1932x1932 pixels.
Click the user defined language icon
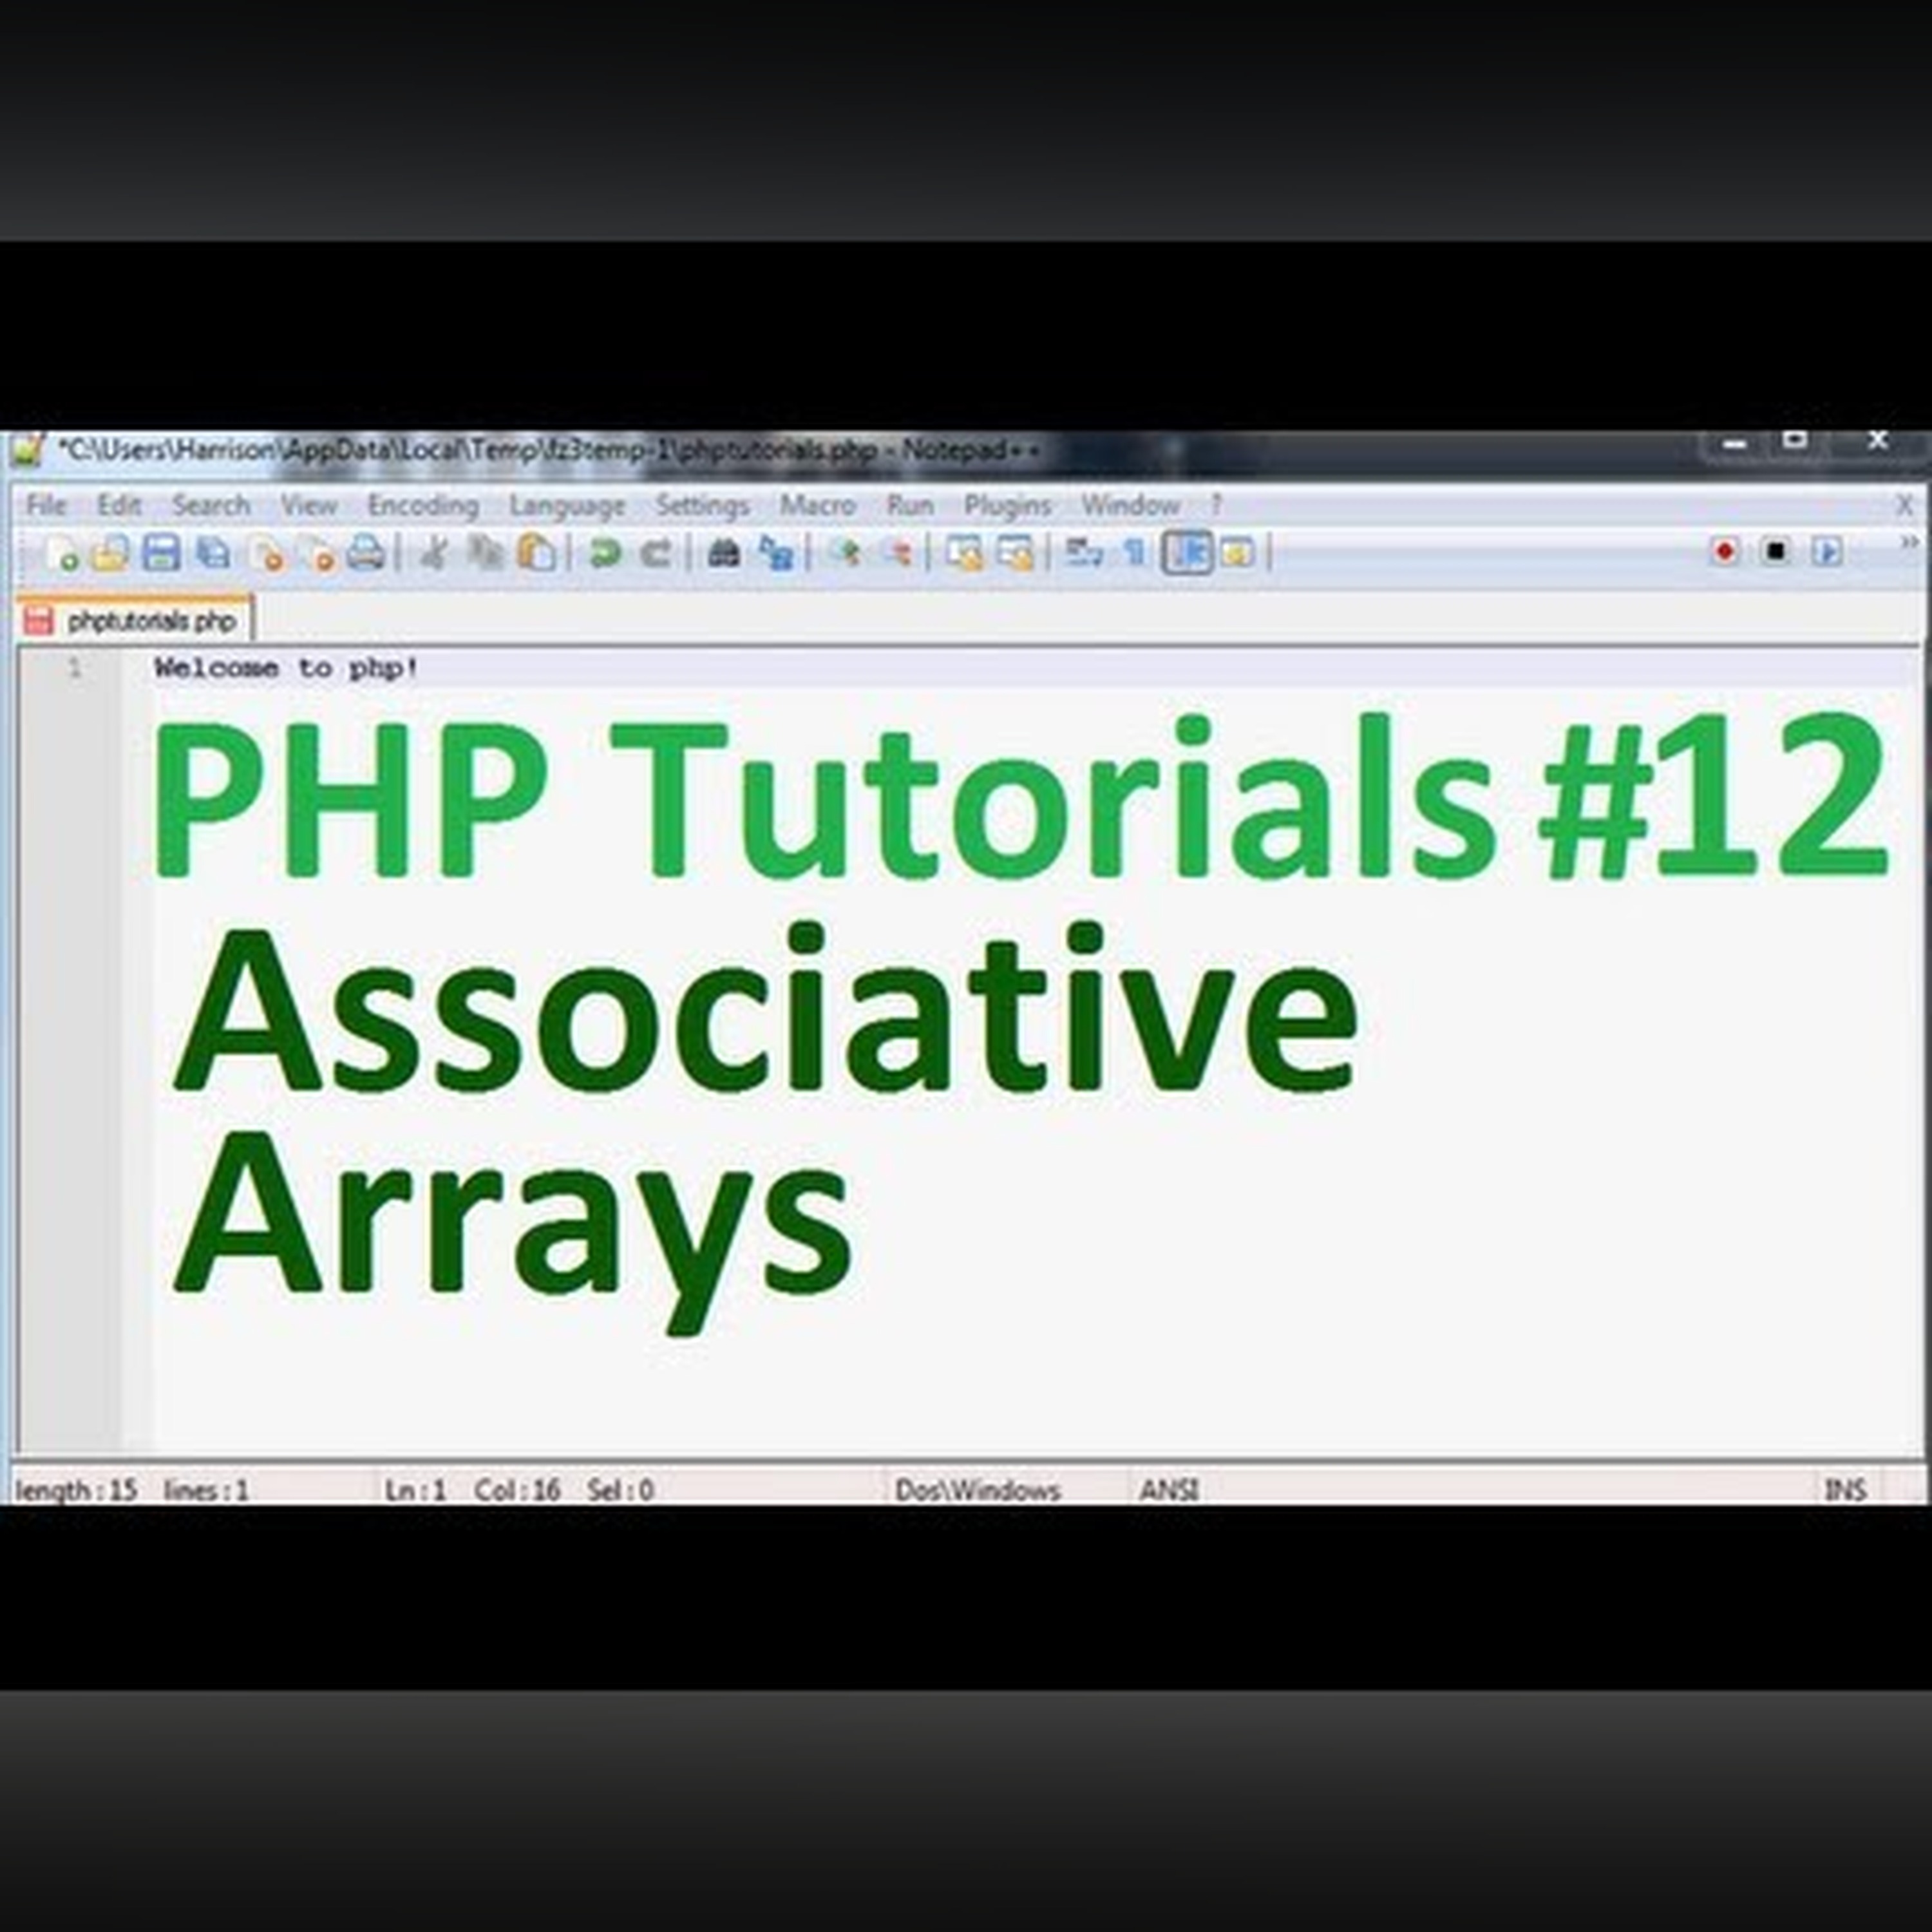click(1238, 553)
